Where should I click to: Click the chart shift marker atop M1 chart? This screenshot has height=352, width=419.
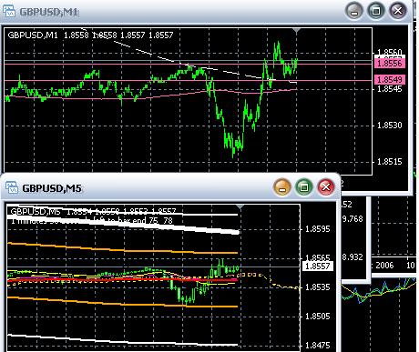297,30
